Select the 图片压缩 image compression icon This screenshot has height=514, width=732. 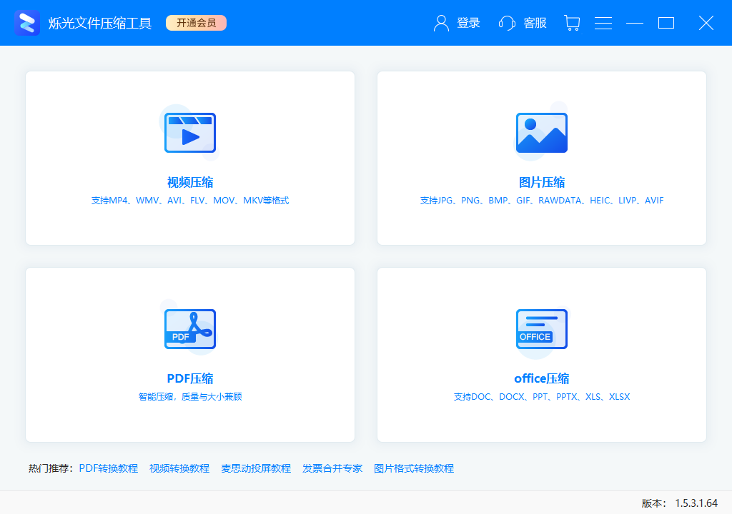point(541,132)
